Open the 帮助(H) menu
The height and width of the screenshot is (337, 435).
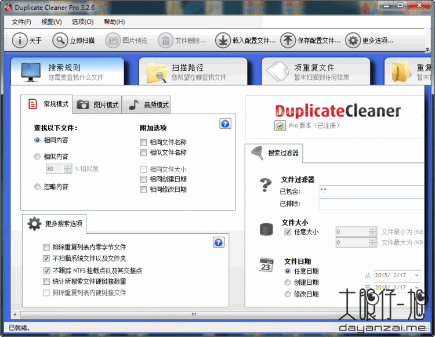pos(114,22)
